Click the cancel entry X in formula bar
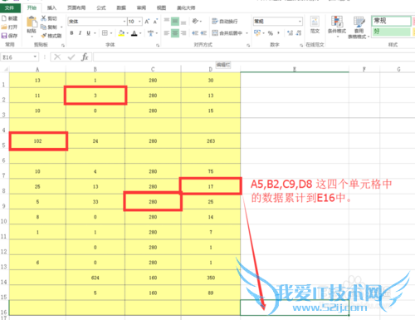Image resolution: width=415 pixels, height=320 pixels. [x=57, y=57]
